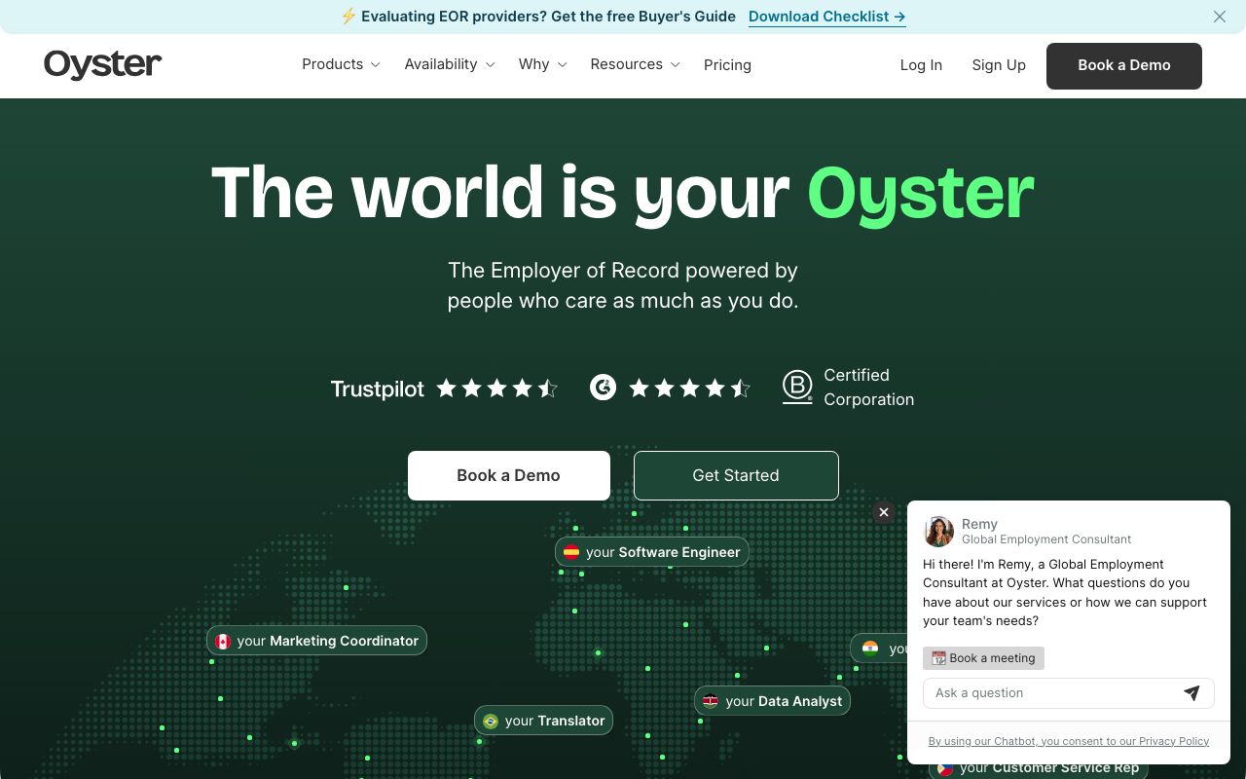Click Global Employment Consultant subtitle in chat
This screenshot has width=1246, height=779.
click(1046, 539)
